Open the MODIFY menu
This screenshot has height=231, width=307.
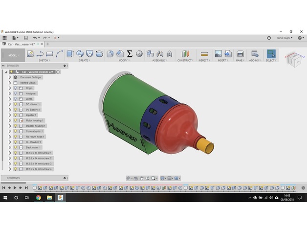click(x=124, y=60)
